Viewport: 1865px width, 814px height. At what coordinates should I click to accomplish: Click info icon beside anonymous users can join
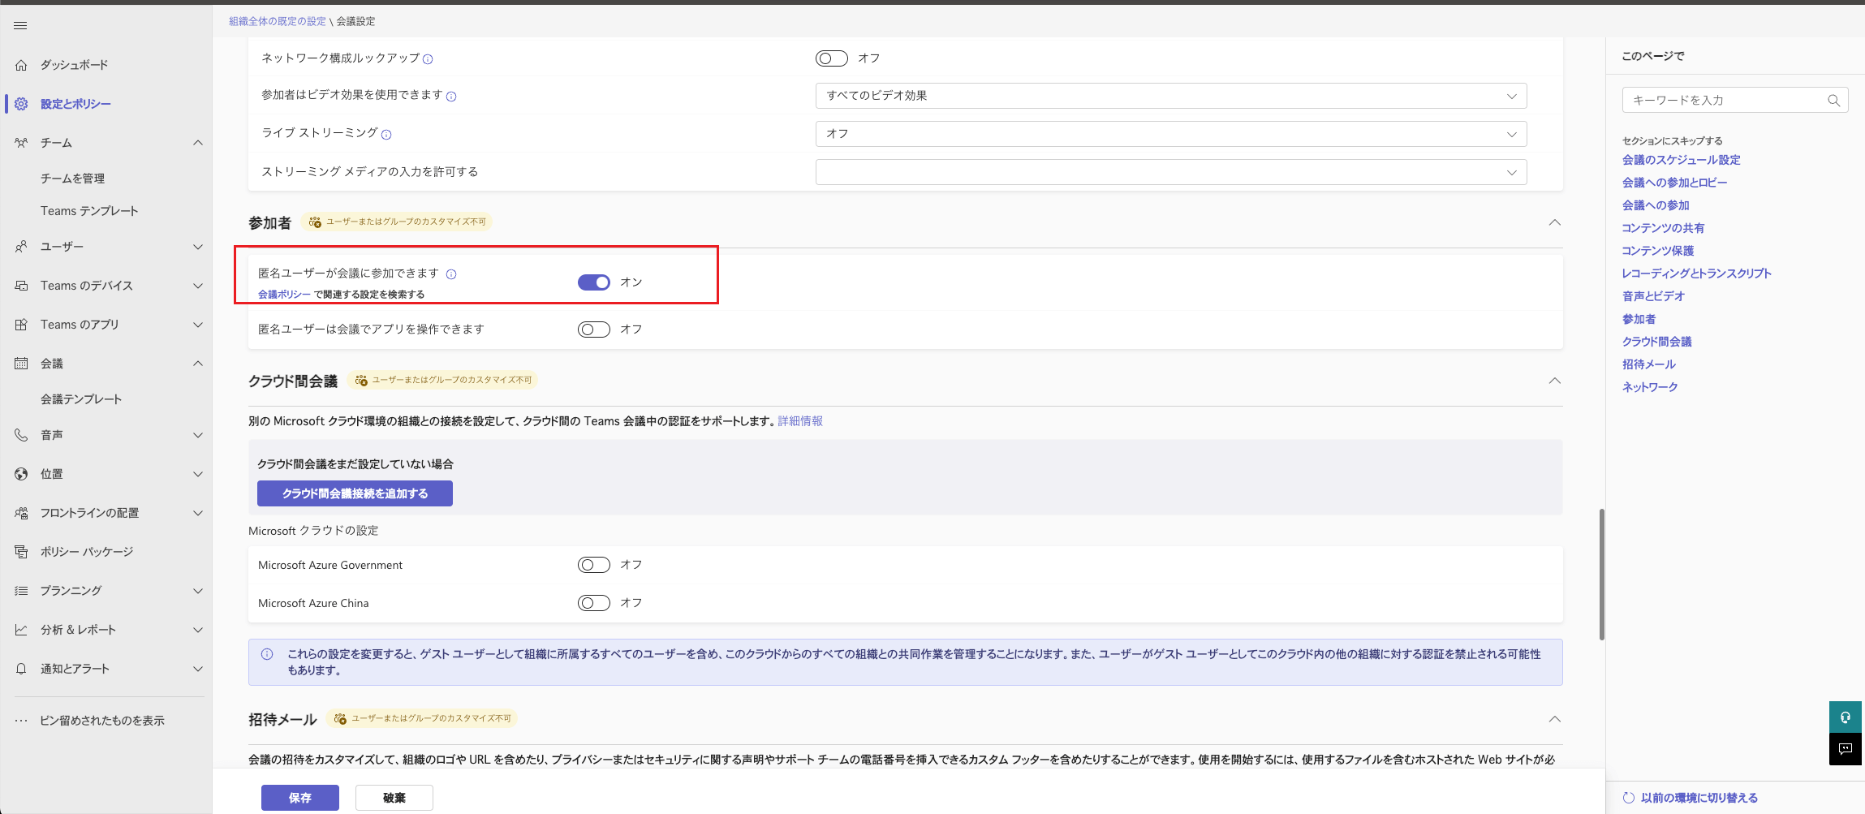tap(451, 274)
